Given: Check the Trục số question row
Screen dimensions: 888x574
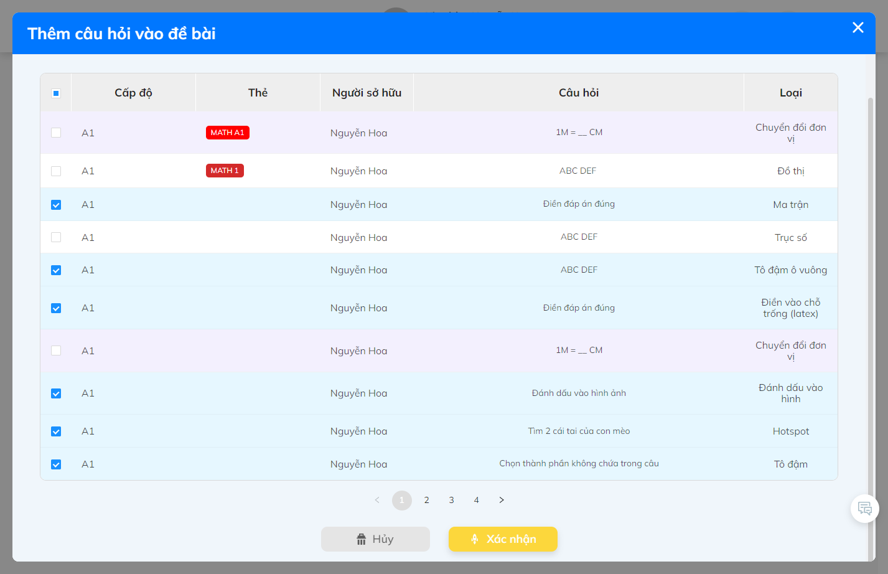Looking at the screenshot, I should pyautogui.click(x=56, y=237).
